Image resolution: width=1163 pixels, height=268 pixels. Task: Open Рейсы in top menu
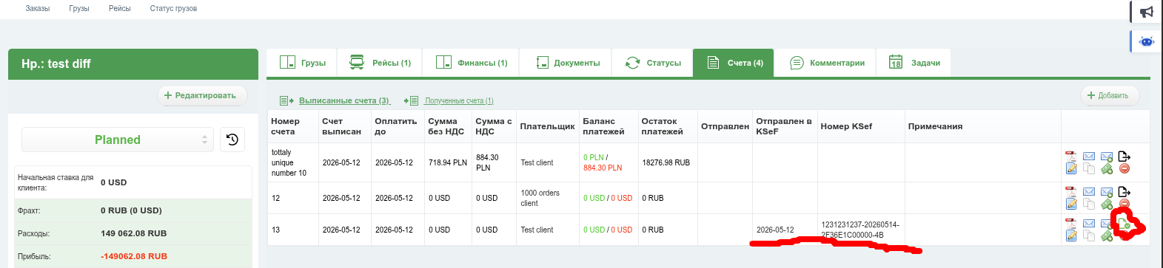tap(120, 9)
